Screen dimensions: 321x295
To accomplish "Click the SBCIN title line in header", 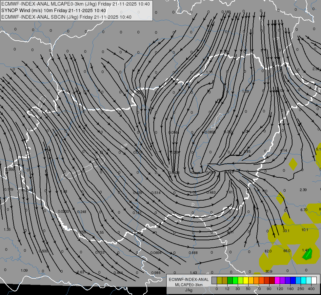I will 66,17.
